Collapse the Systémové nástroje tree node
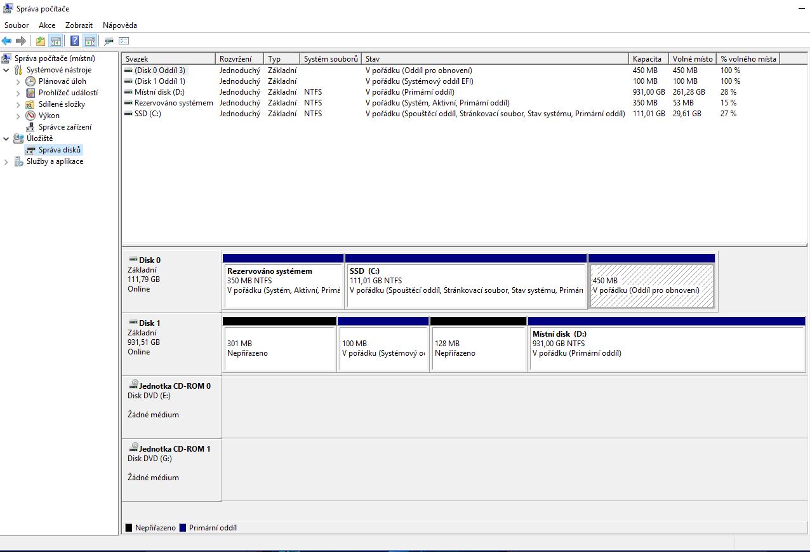This screenshot has height=552, width=810. 6,70
